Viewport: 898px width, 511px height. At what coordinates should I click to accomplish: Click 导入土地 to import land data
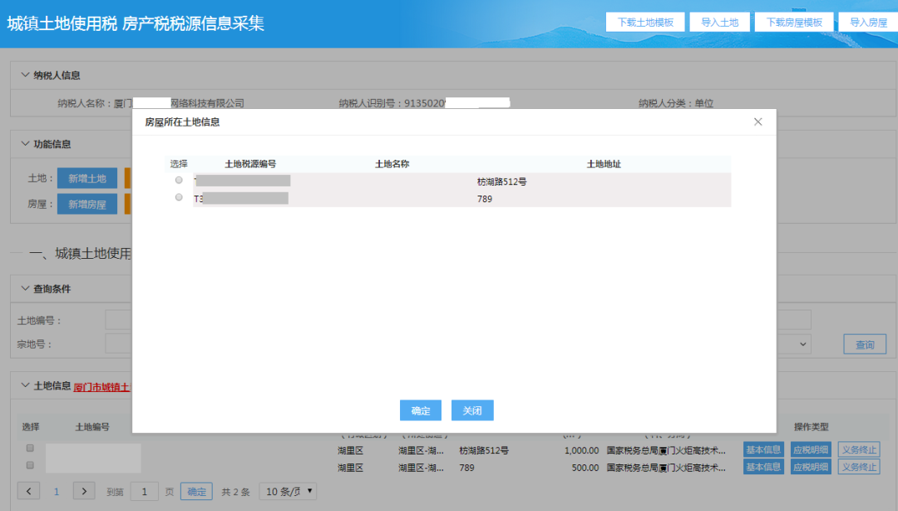click(719, 22)
